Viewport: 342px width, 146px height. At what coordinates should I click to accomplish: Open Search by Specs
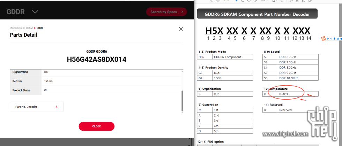pyautogui.click(x=166, y=12)
